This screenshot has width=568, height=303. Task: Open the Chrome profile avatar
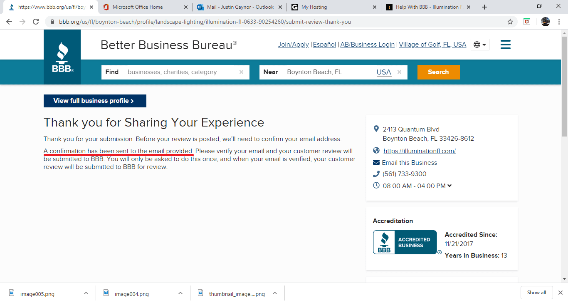point(546,22)
